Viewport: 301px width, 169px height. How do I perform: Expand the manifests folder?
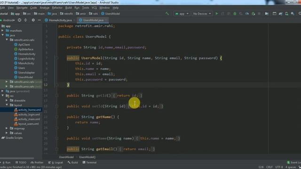click(2, 31)
